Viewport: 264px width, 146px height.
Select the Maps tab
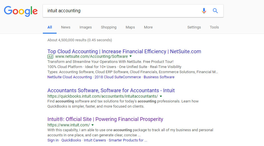pos(130,27)
